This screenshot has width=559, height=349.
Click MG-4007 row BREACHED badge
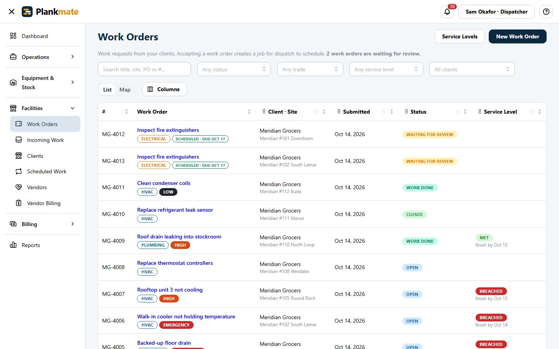(x=491, y=291)
